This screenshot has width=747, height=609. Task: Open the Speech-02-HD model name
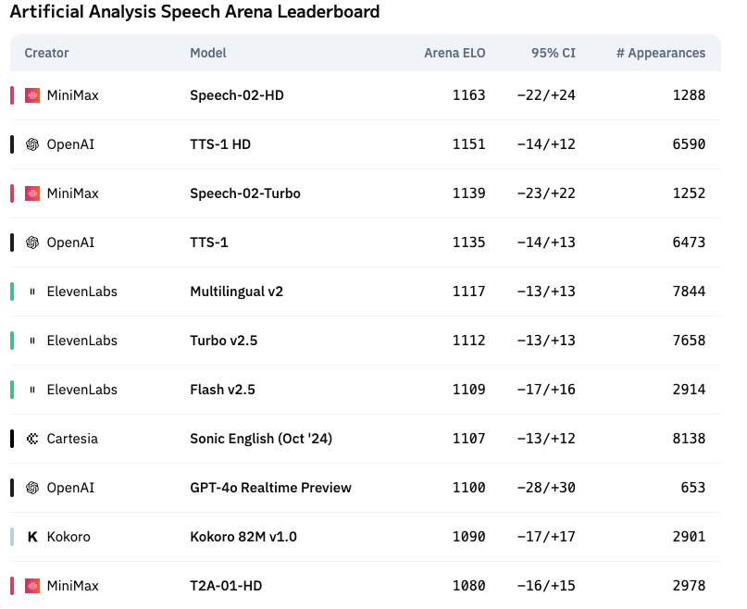tap(237, 95)
